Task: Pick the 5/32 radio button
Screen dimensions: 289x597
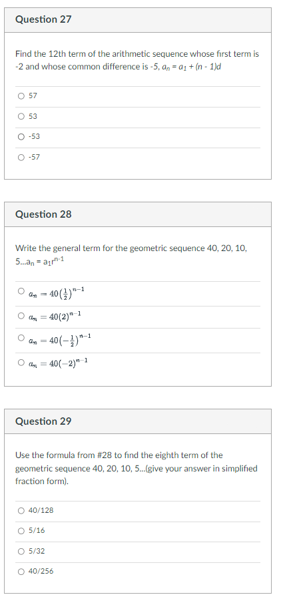Action: point(21,552)
